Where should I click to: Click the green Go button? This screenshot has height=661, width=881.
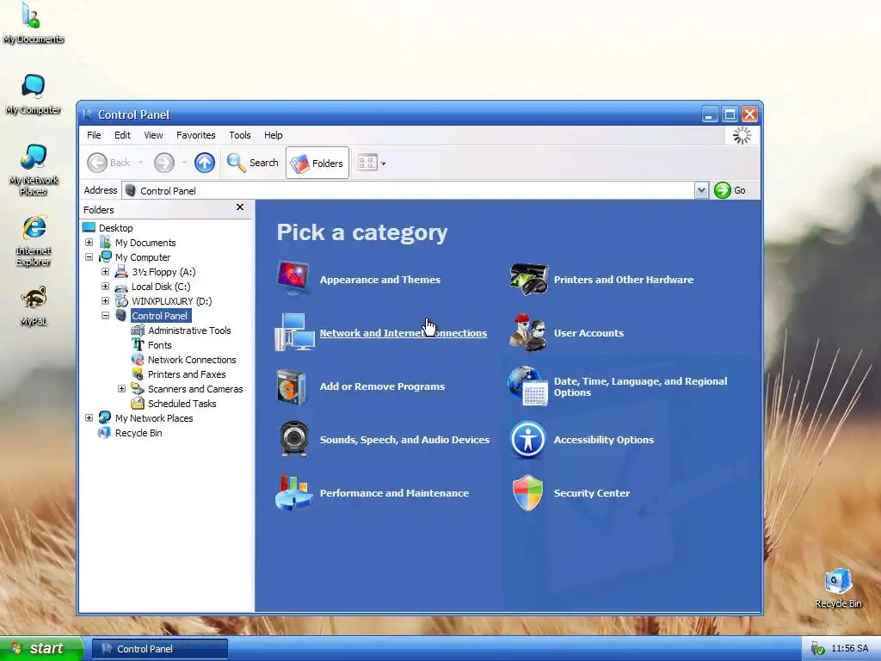pyautogui.click(x=730, y=190)
